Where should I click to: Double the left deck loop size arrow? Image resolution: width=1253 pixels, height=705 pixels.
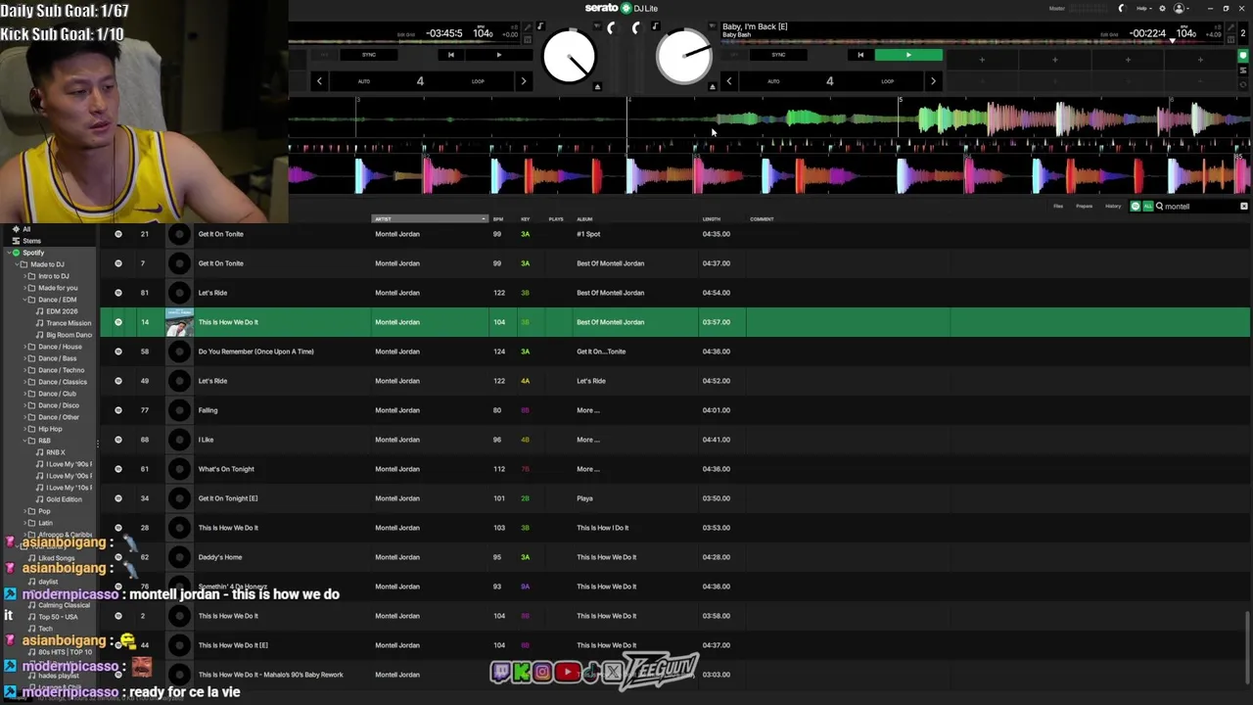click(x=523, y=81)
